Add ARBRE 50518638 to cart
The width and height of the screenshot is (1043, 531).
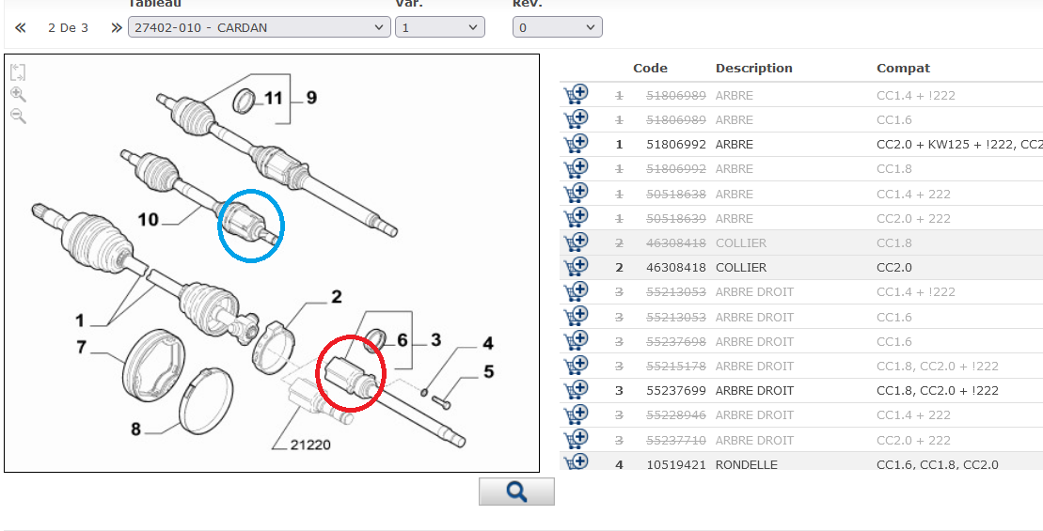(576, 194)
